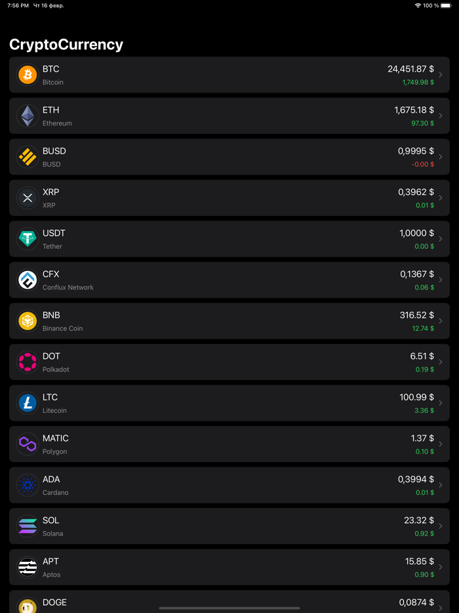The width and height of the screenshot is (459, 613).
Task: Click the Polygon MATIC icon
Action: pyautogui.click(x=26, y=444)
